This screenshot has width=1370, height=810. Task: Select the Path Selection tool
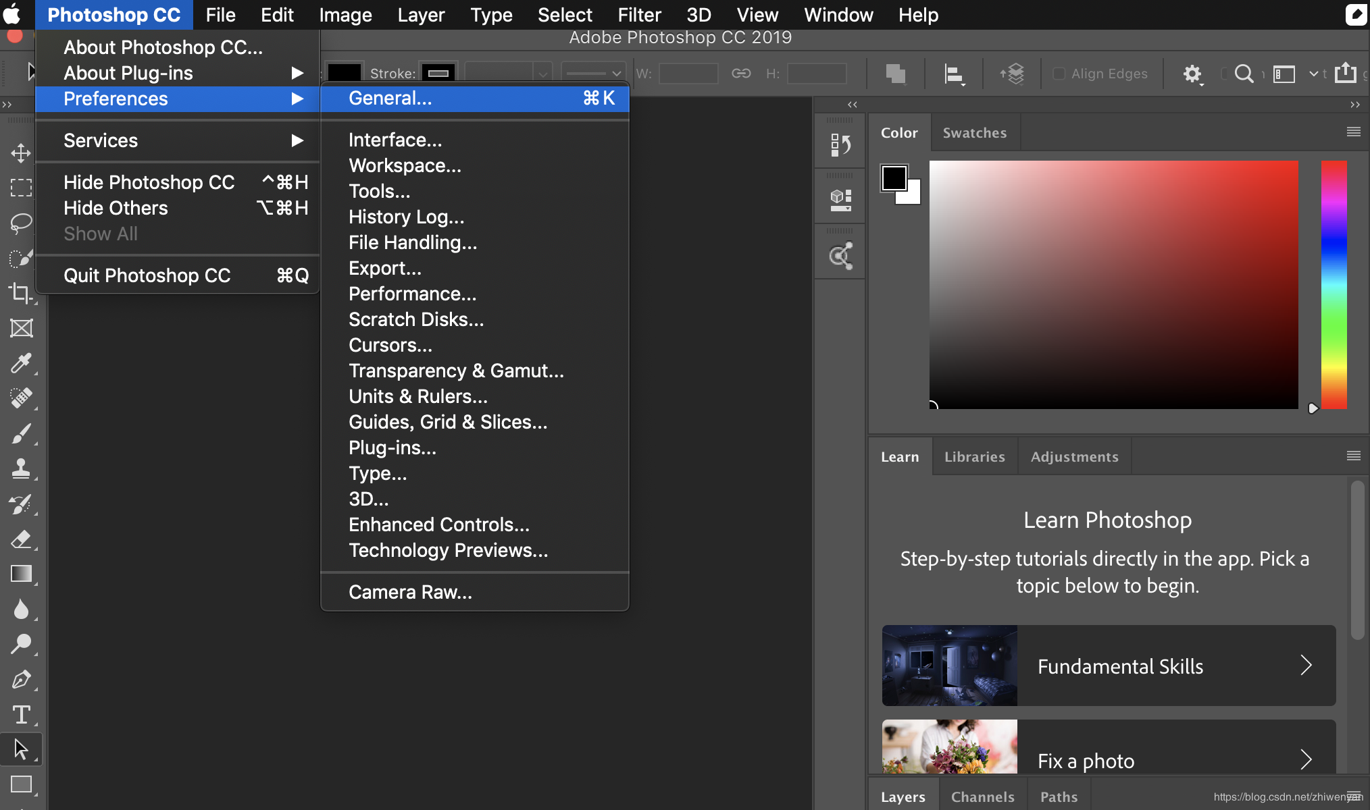pyautogui.click(x=21, y=750)
